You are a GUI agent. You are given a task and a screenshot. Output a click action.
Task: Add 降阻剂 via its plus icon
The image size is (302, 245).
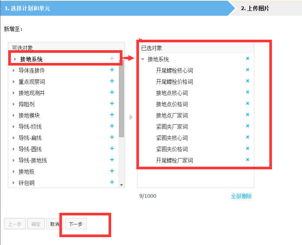[112, 104]
